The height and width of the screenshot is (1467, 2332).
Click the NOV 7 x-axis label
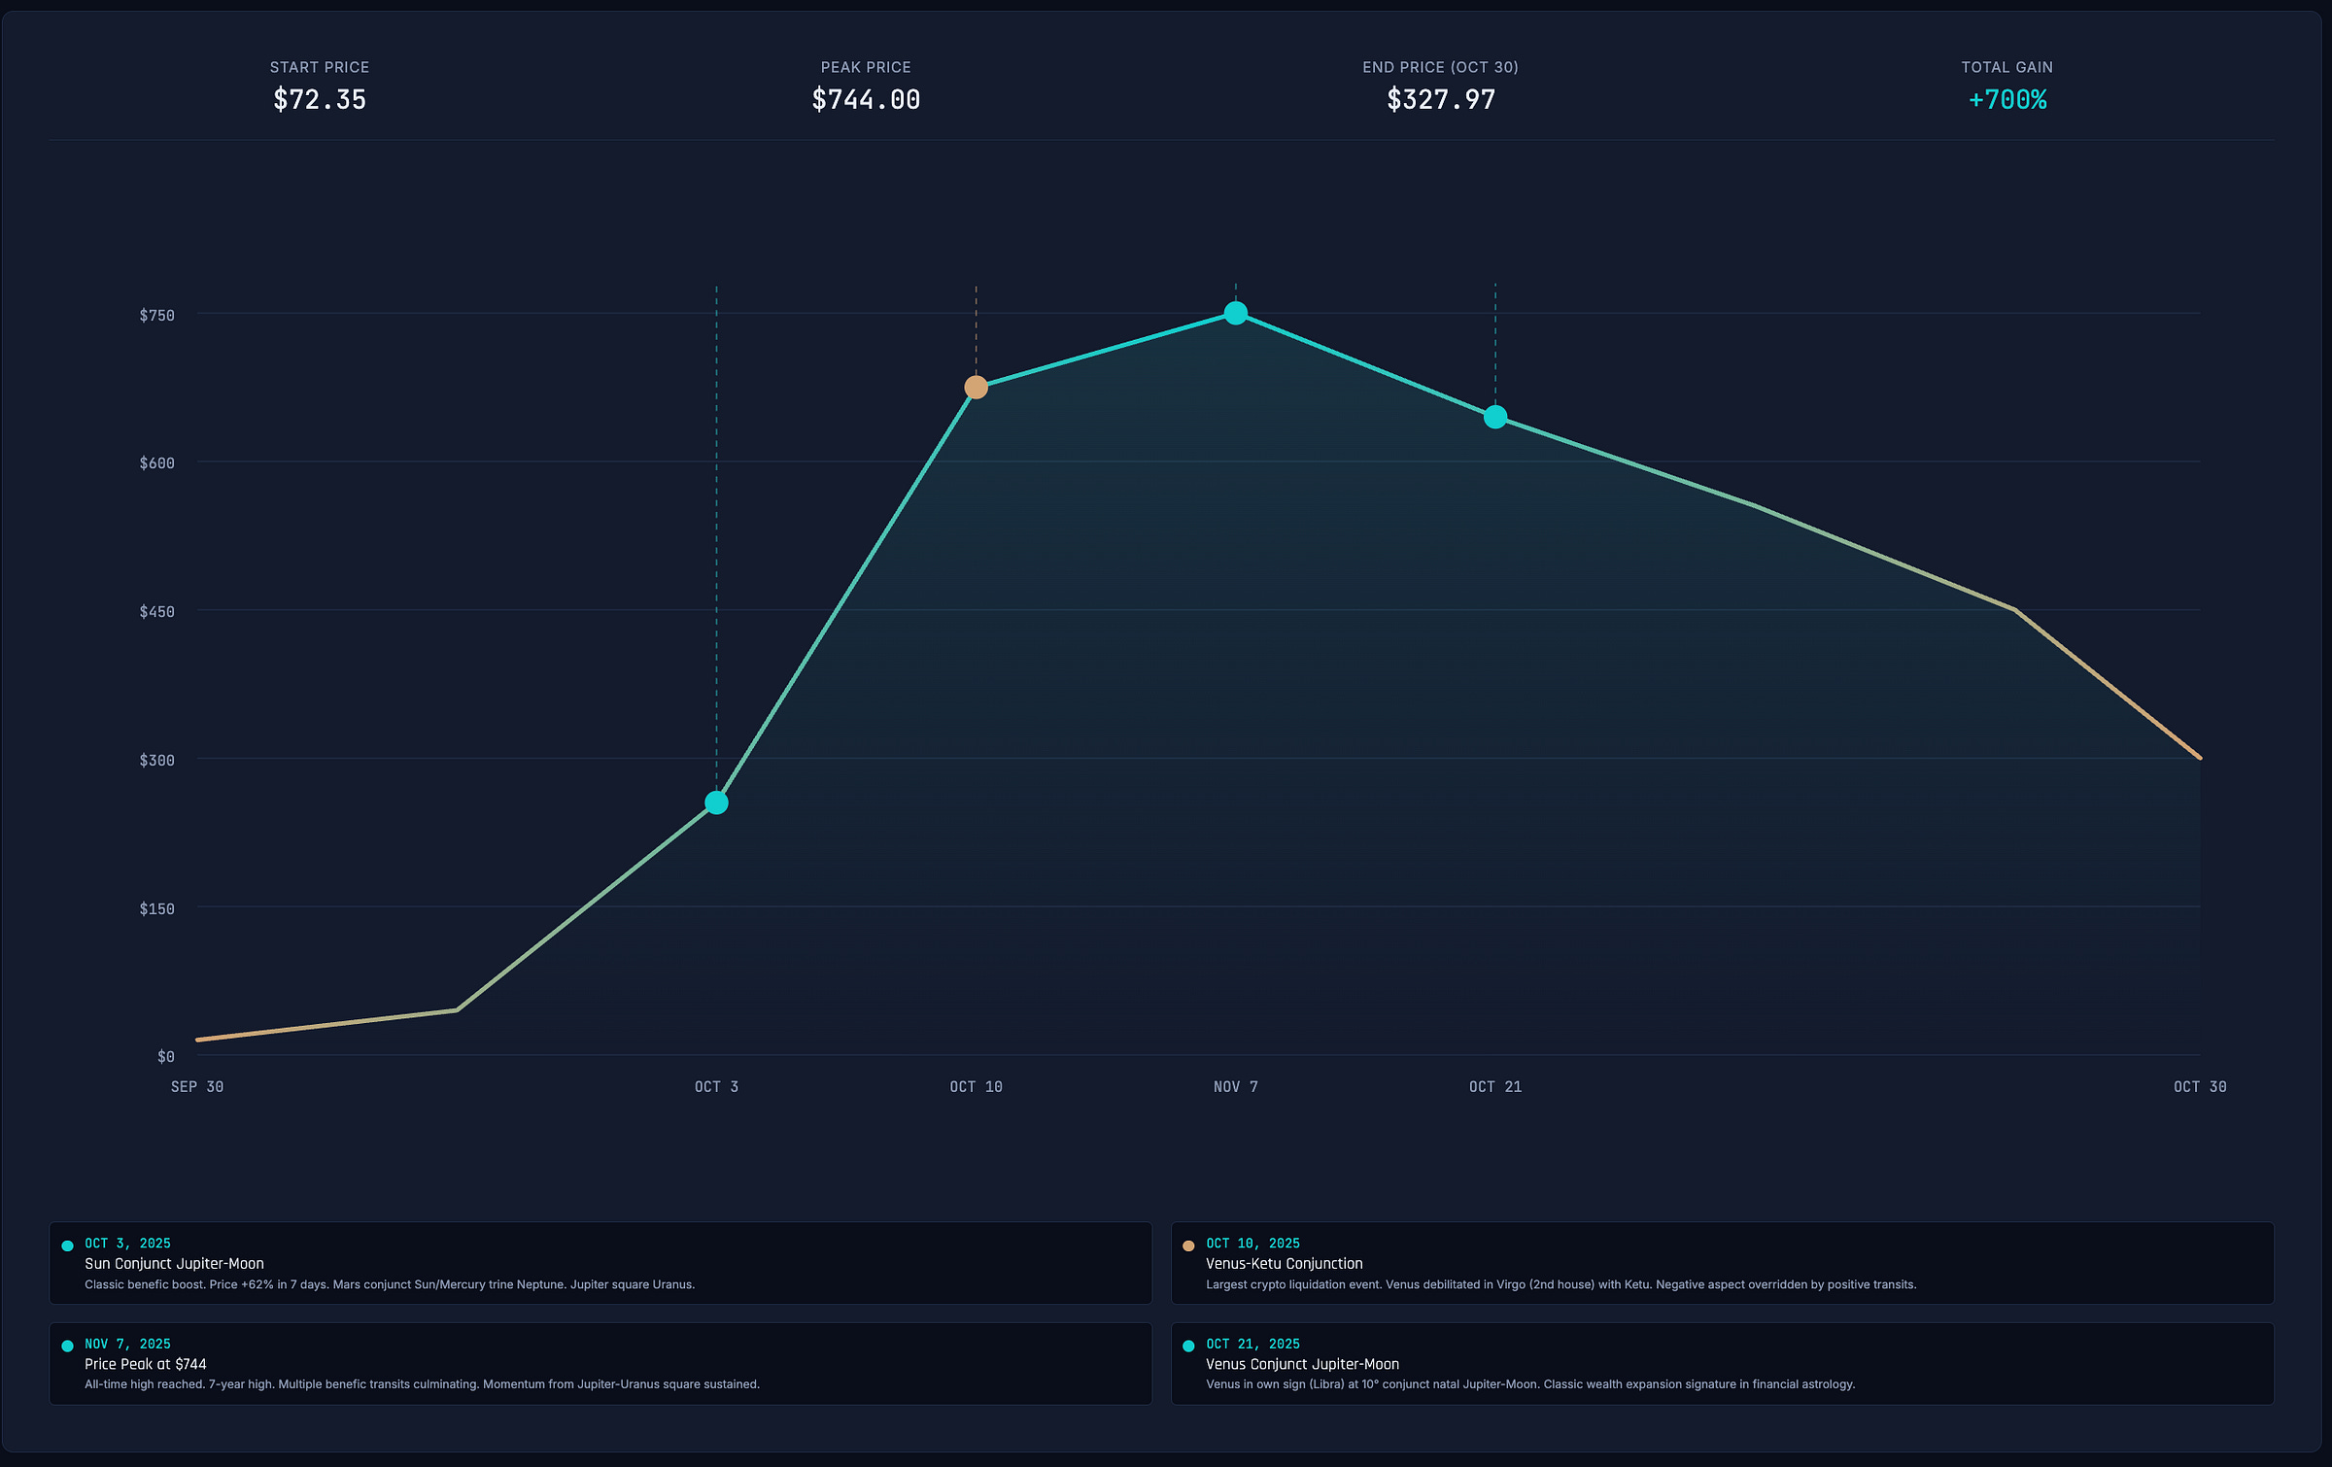[1235, 1086]
